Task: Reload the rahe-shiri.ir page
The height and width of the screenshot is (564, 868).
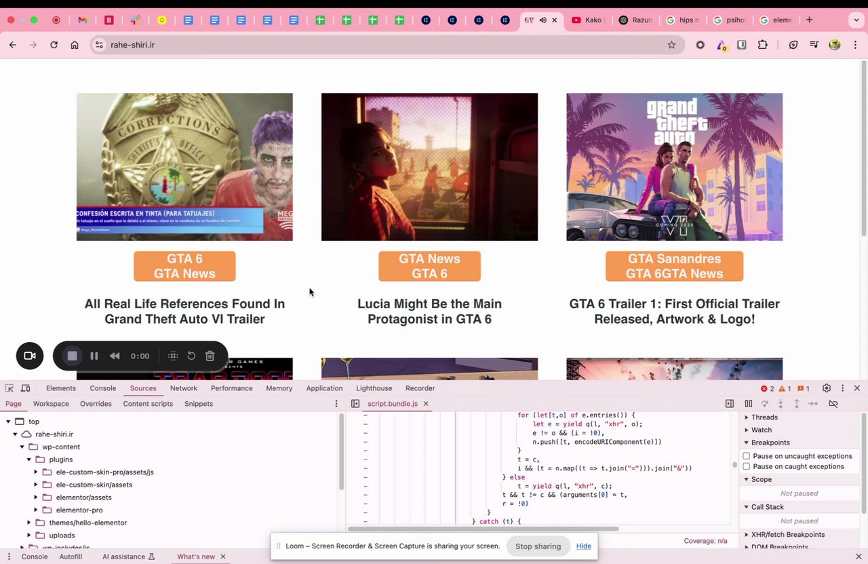Action: [x=54, y=45]
